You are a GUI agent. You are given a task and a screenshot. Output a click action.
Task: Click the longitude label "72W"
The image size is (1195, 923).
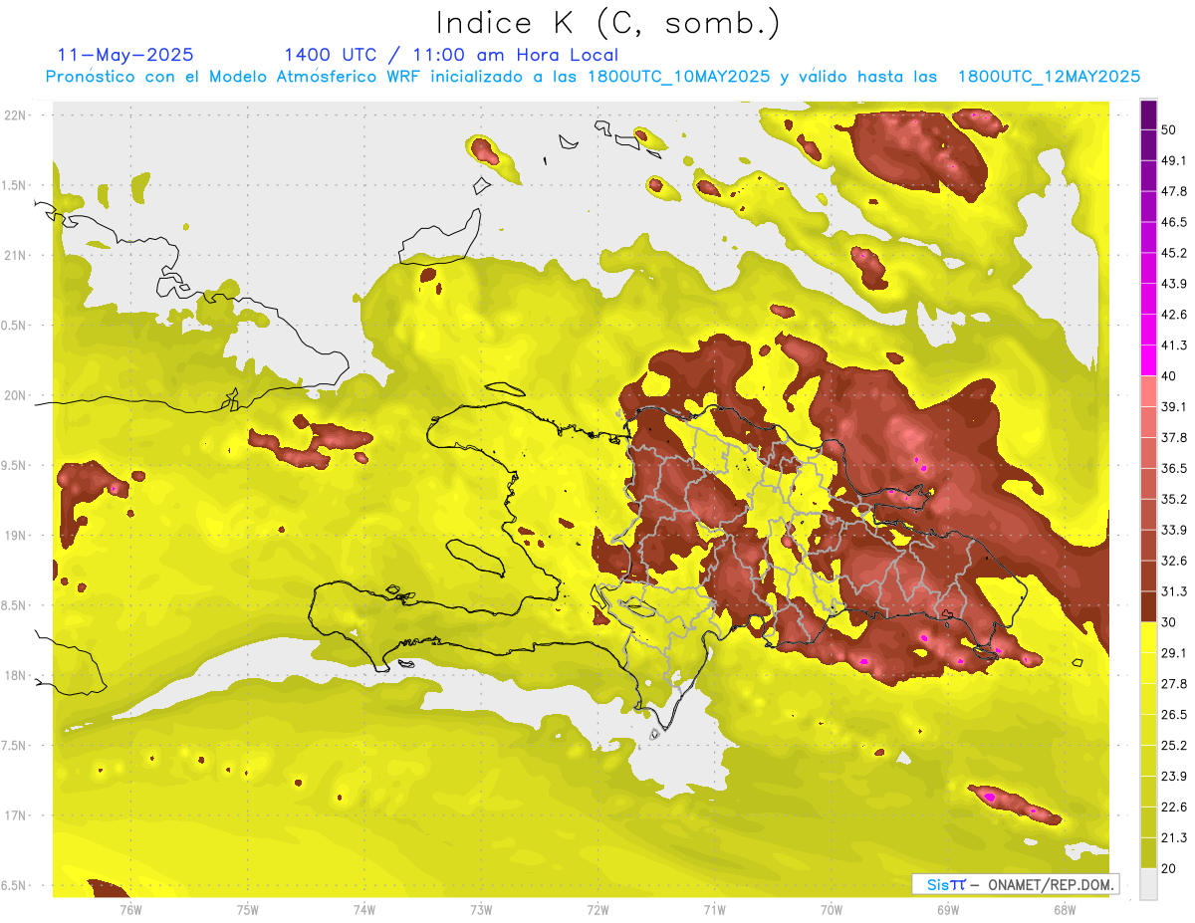[598, 909]
